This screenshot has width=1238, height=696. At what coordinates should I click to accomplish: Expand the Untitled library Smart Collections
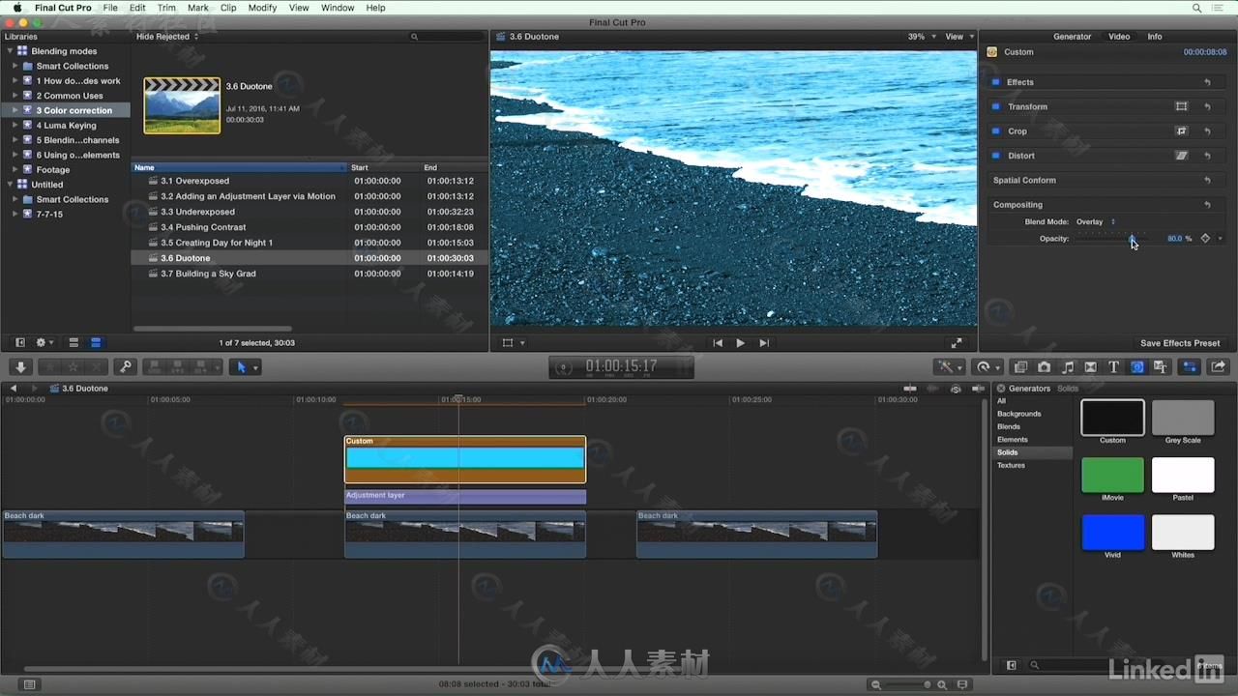(x=15, y=199)
